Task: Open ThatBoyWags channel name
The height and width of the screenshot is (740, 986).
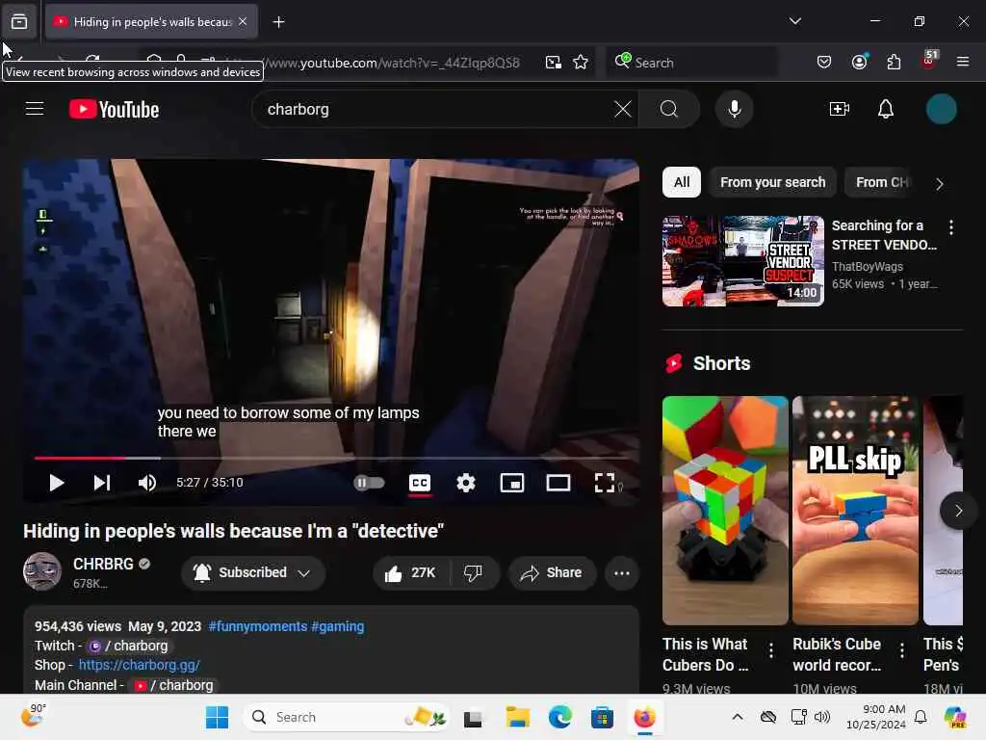Action: 868,266
